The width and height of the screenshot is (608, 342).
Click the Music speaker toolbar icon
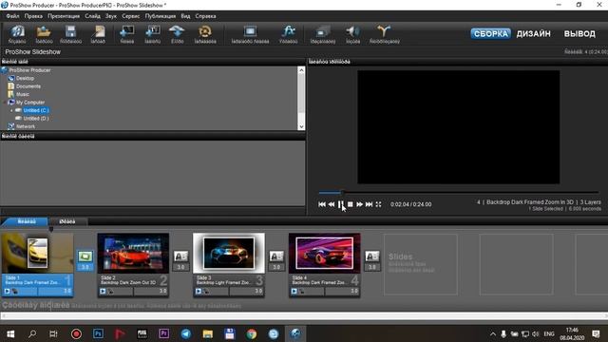(352, 34)
